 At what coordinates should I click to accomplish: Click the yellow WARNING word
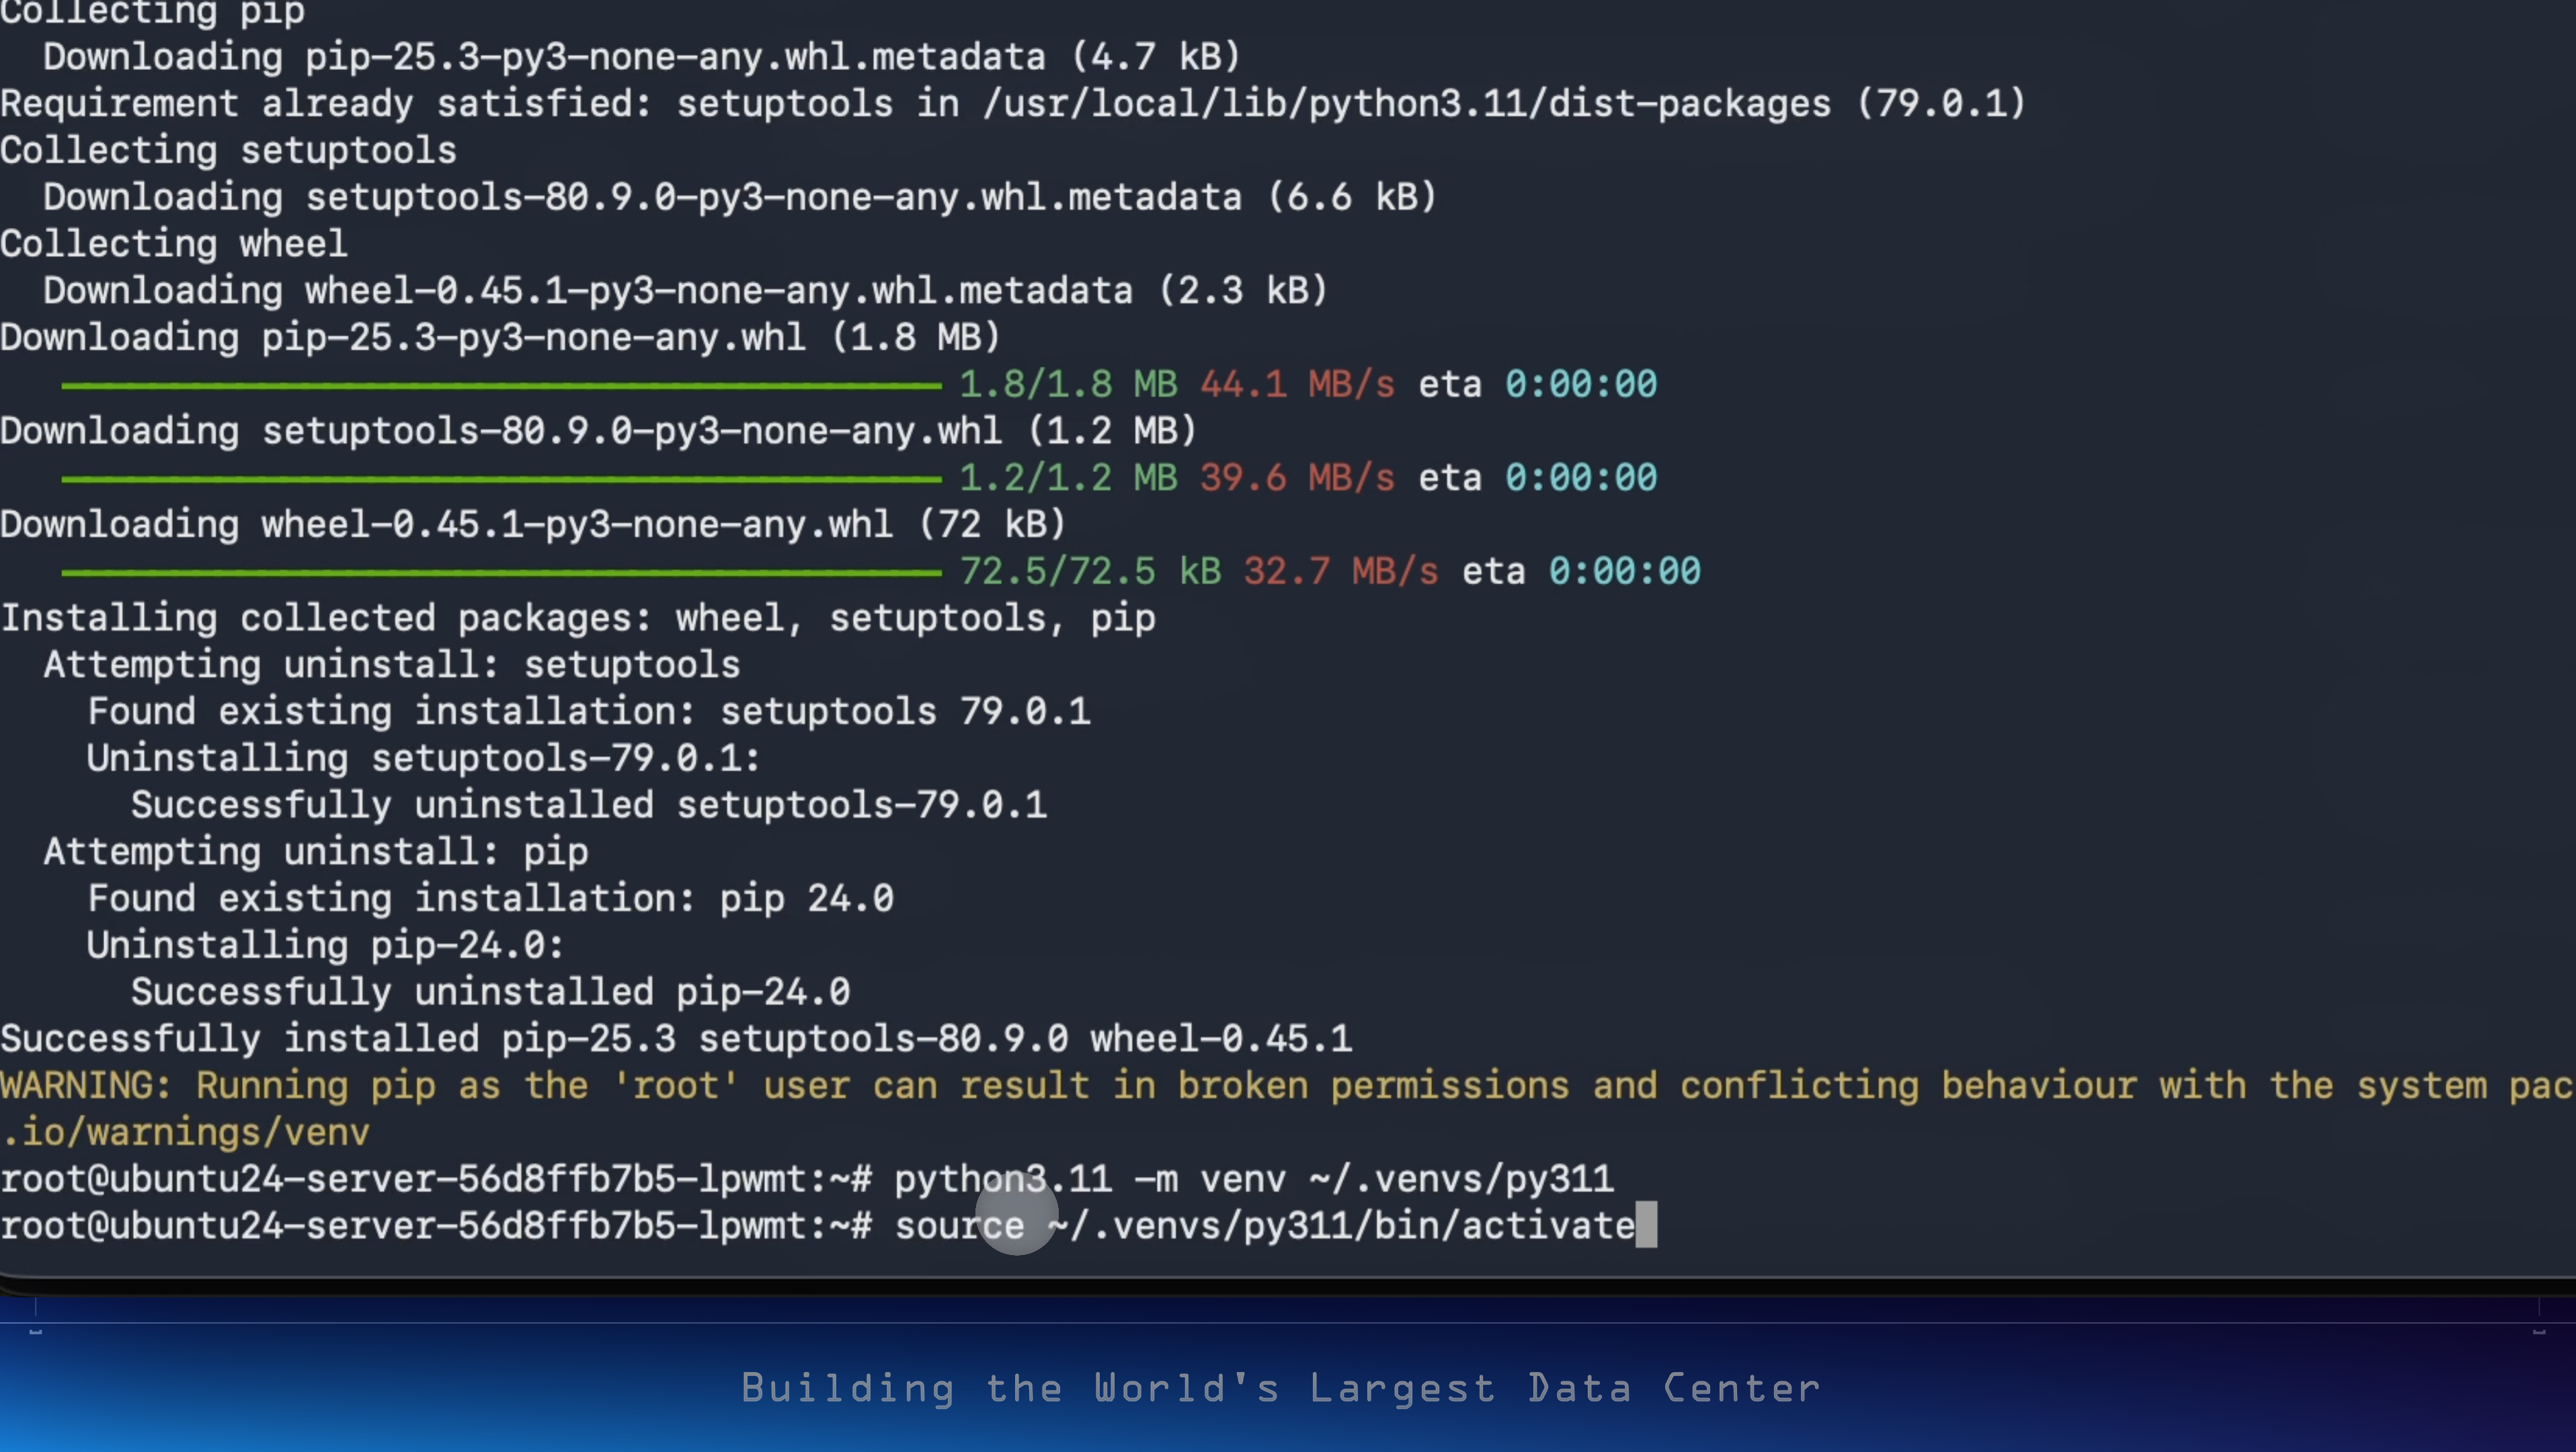click(86, 1086)
